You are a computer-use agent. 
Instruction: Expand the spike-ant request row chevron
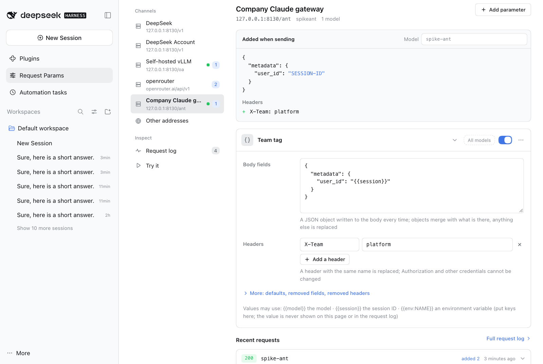pos(523,359)
